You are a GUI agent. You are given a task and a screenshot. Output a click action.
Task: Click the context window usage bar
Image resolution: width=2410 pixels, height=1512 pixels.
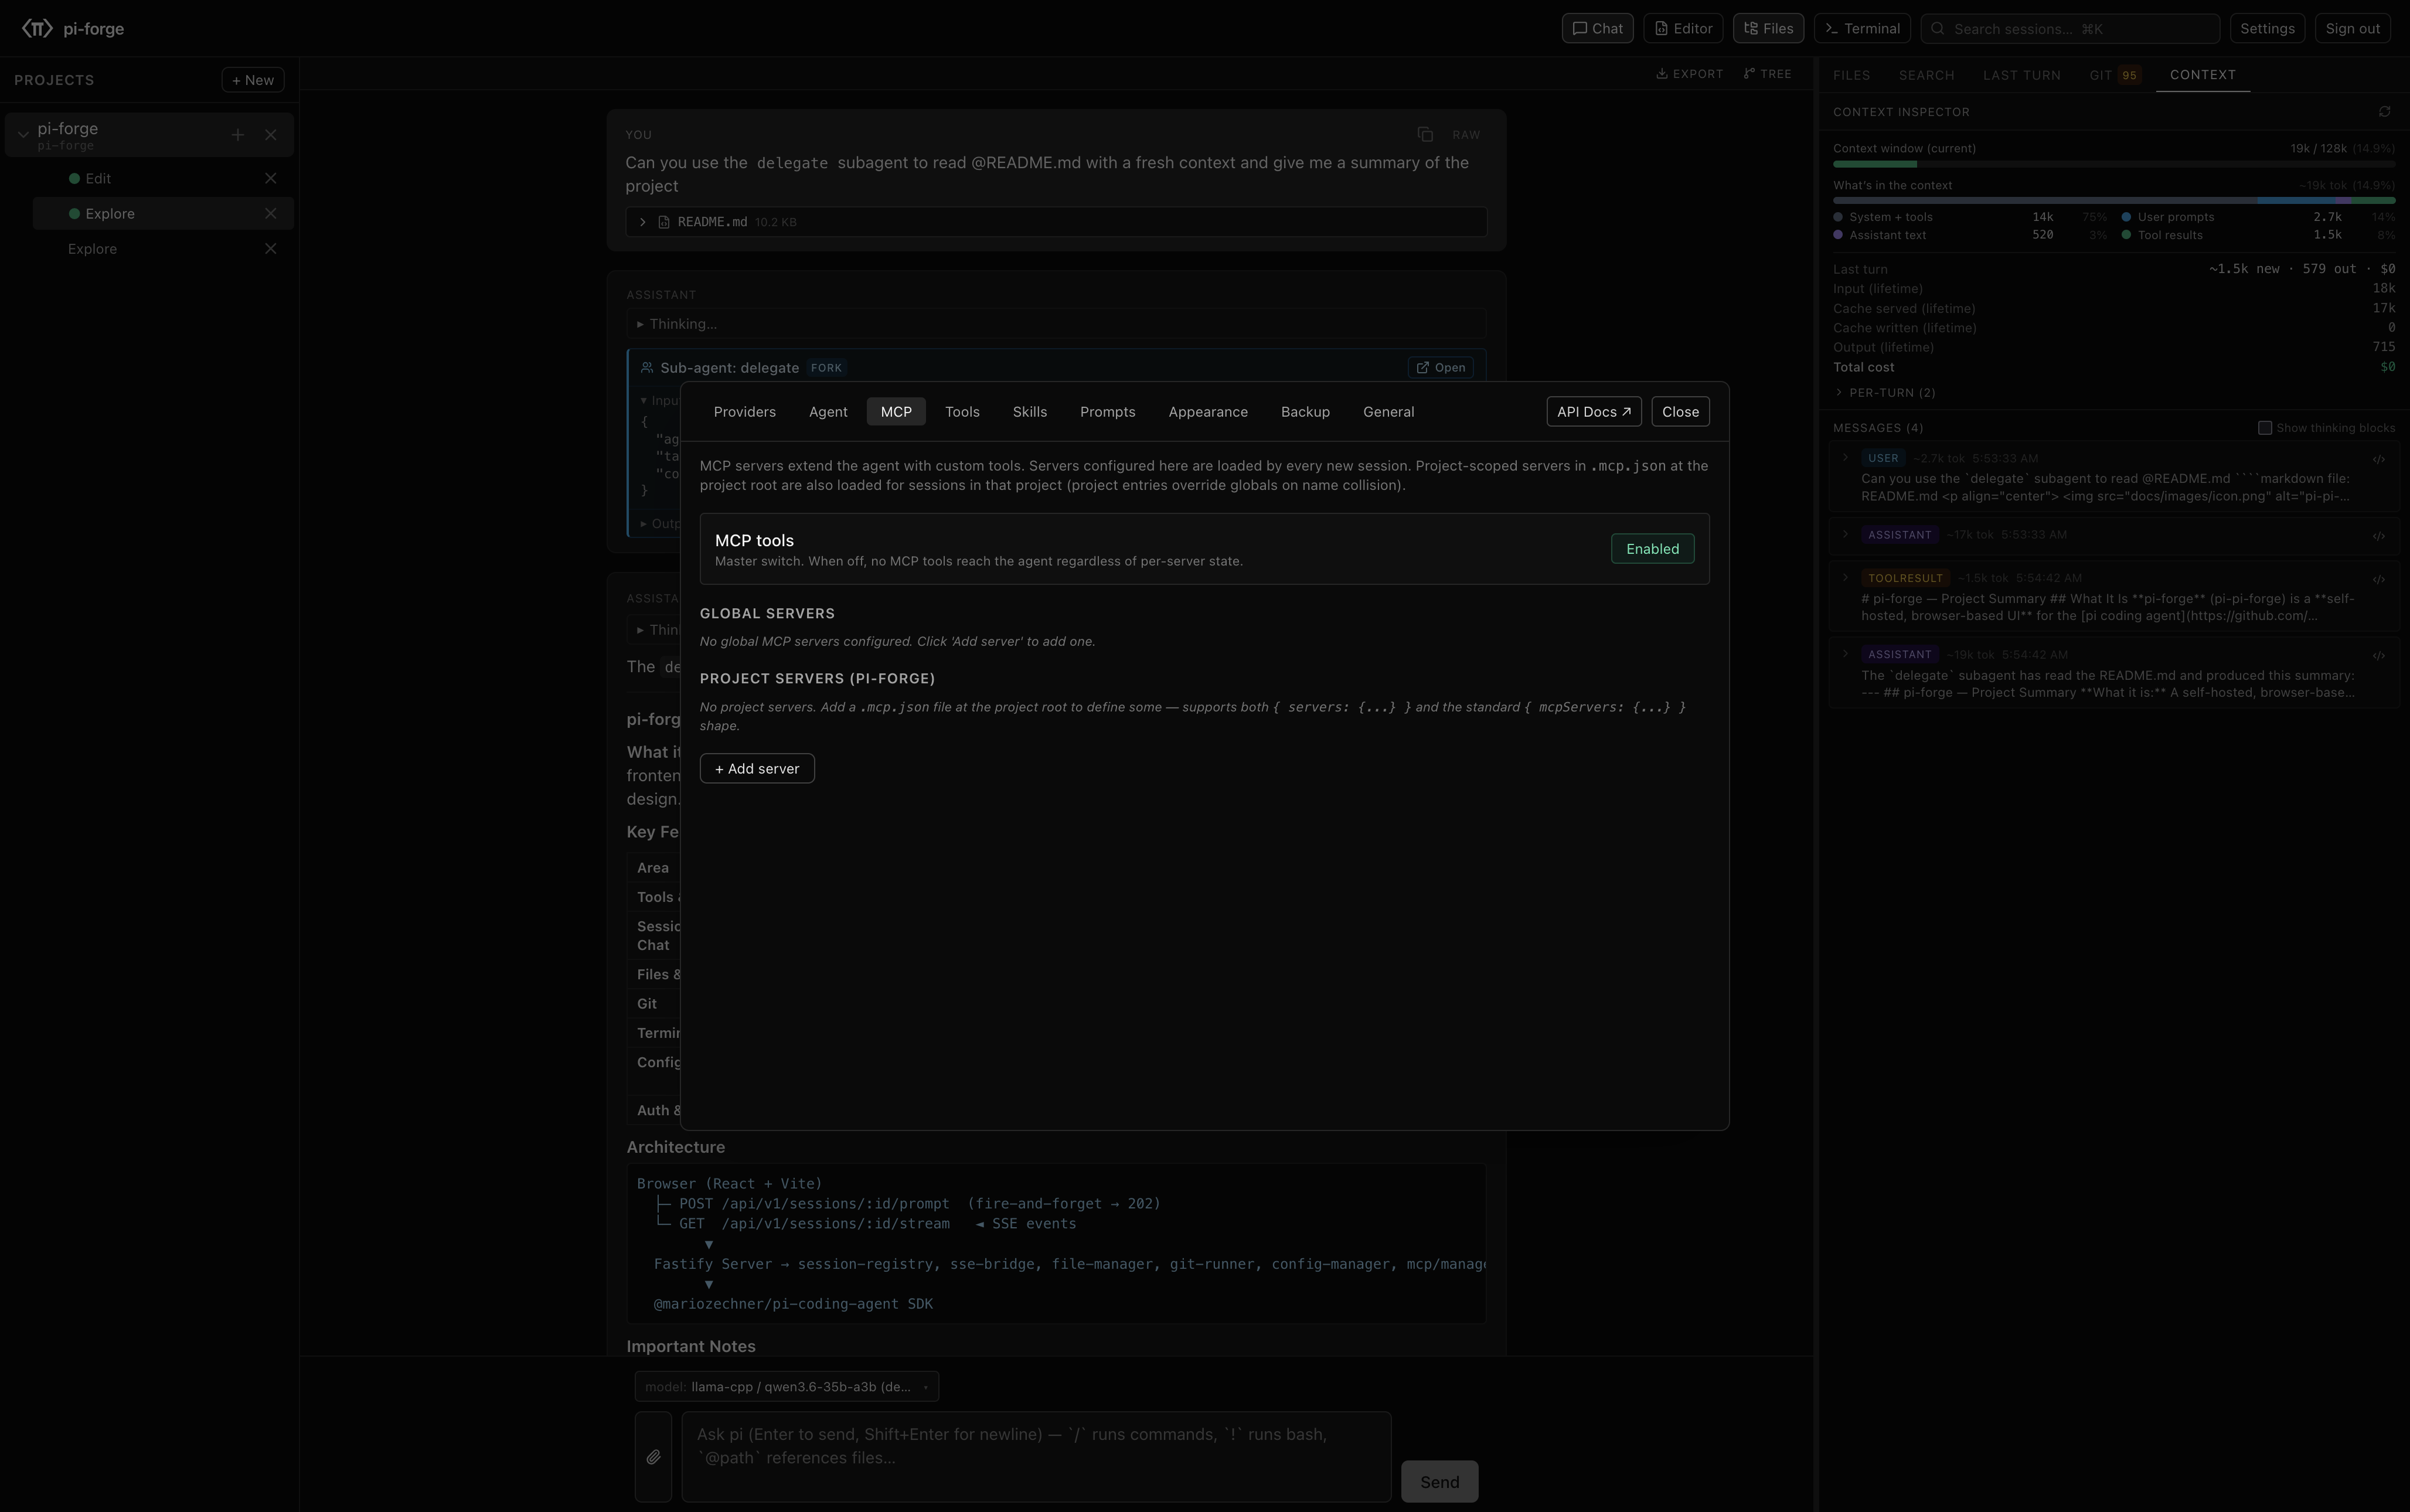pyautogui.click(x=2113, y=164)
